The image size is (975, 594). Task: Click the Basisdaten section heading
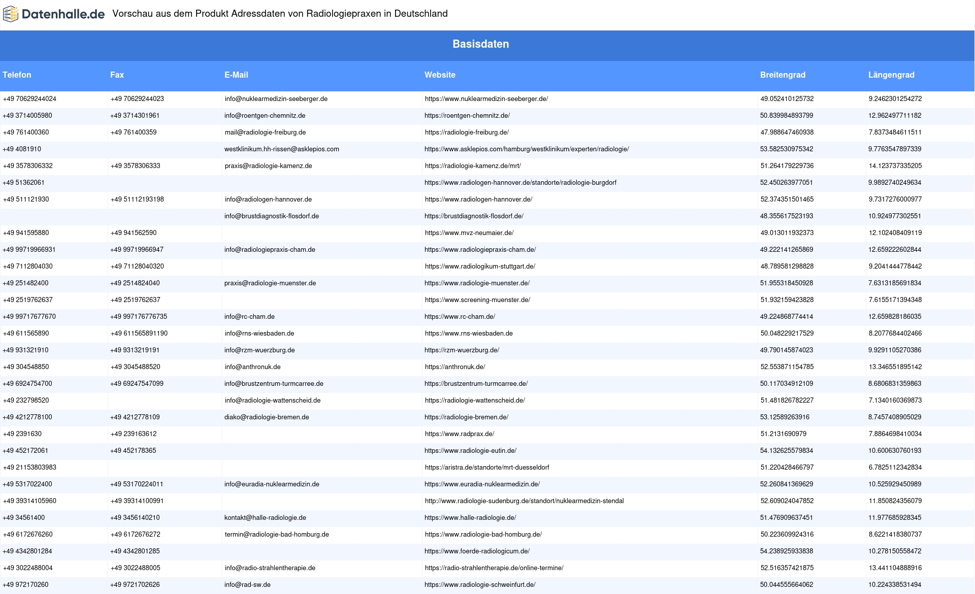480,44
